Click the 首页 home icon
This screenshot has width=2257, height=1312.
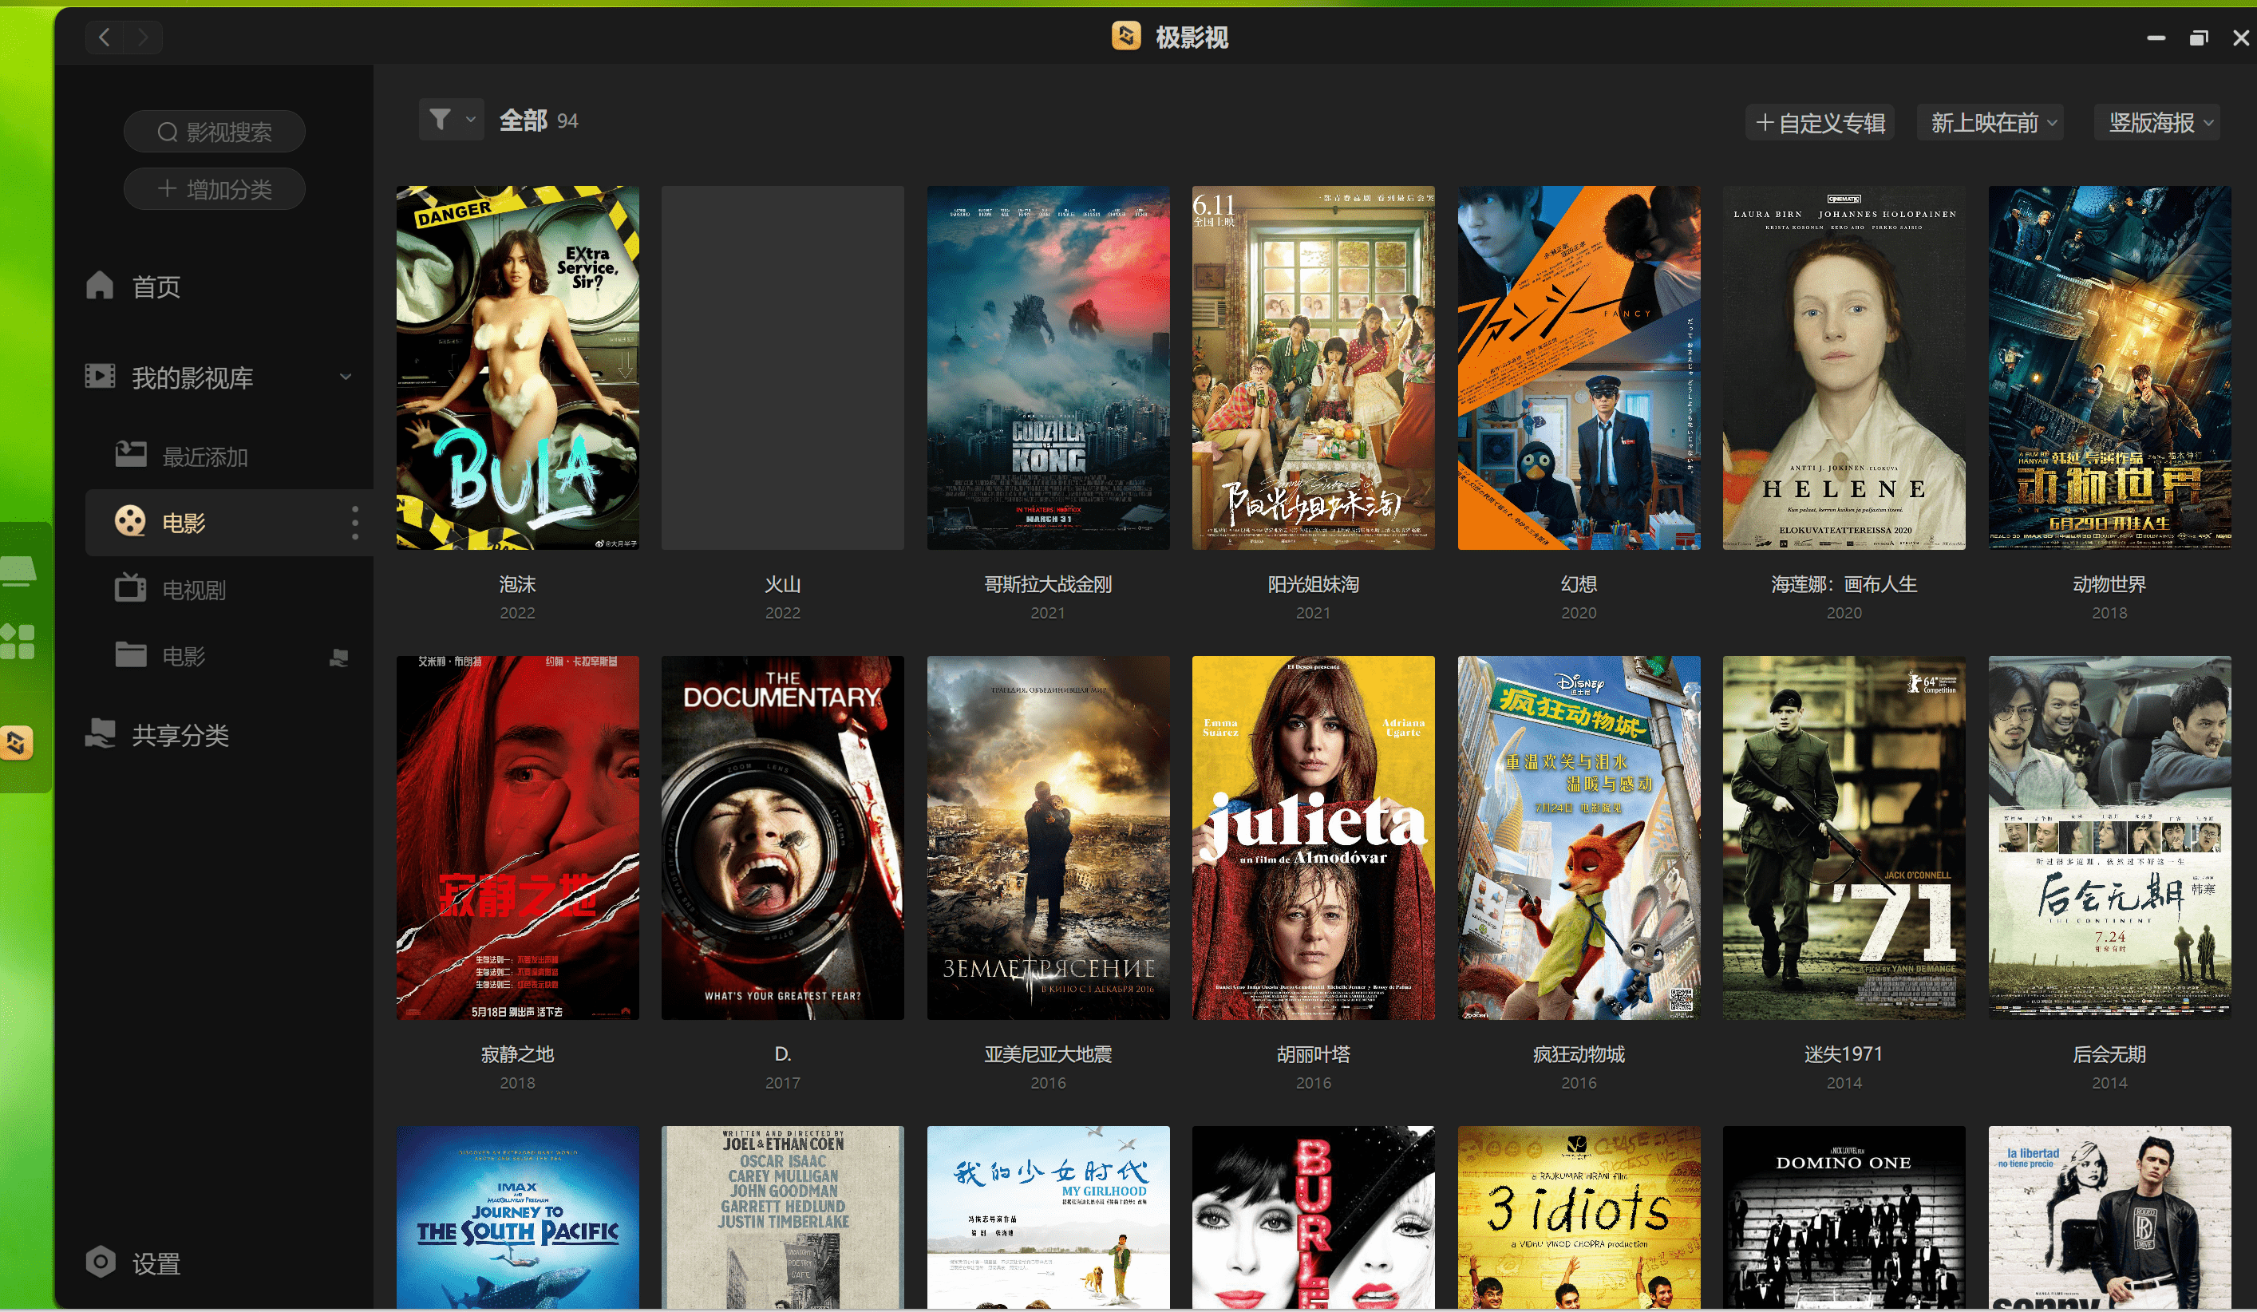click(98, 286)
